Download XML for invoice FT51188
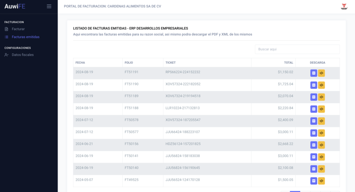The image size is (355, 192). pyautogui.click(x=321, y=109)
